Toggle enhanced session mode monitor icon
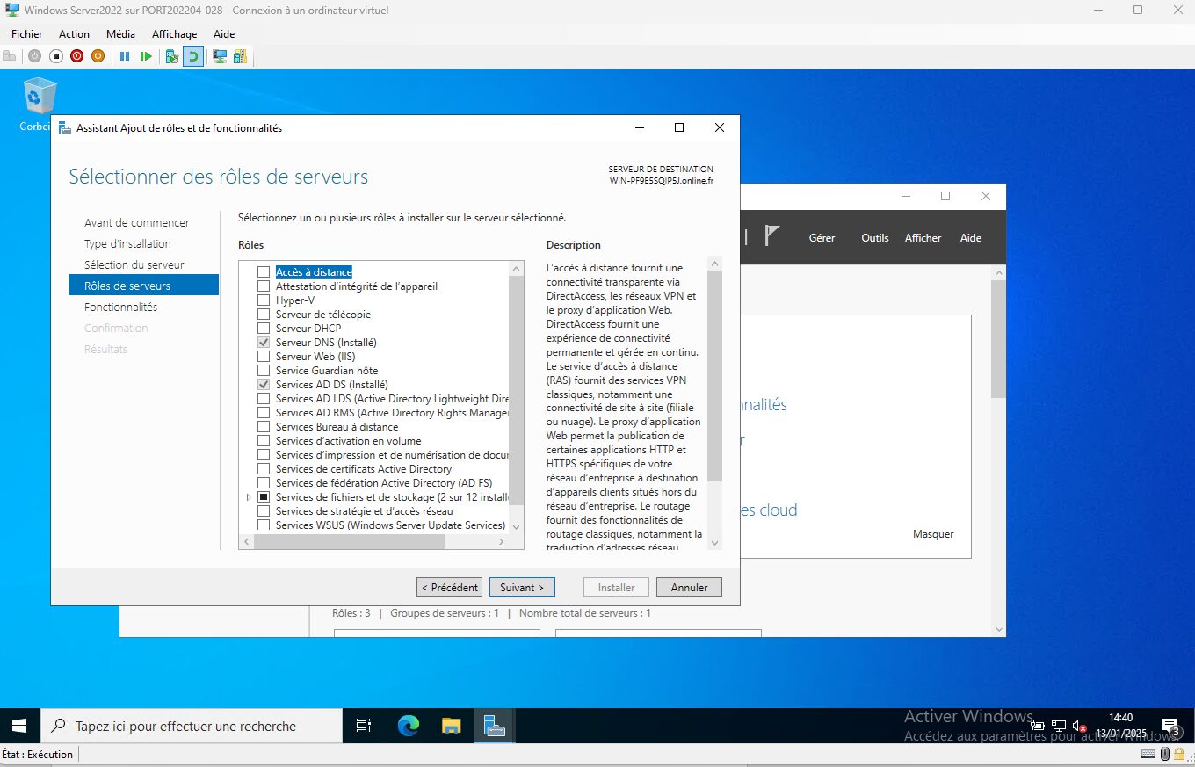Screen dimensions: 1195x767 220,56
